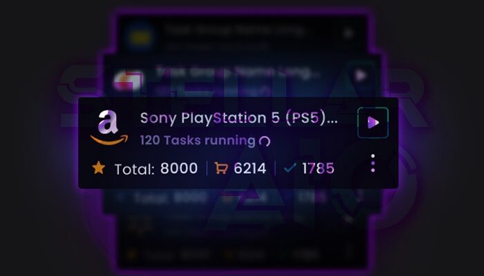Click the Total: 8000 count

(156, 168)
